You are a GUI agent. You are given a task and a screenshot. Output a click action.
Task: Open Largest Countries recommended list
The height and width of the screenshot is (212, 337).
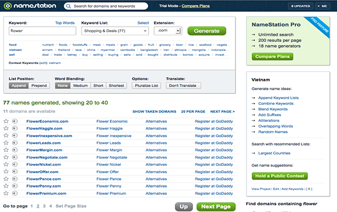pyautogui.click(x=274, y=153)
